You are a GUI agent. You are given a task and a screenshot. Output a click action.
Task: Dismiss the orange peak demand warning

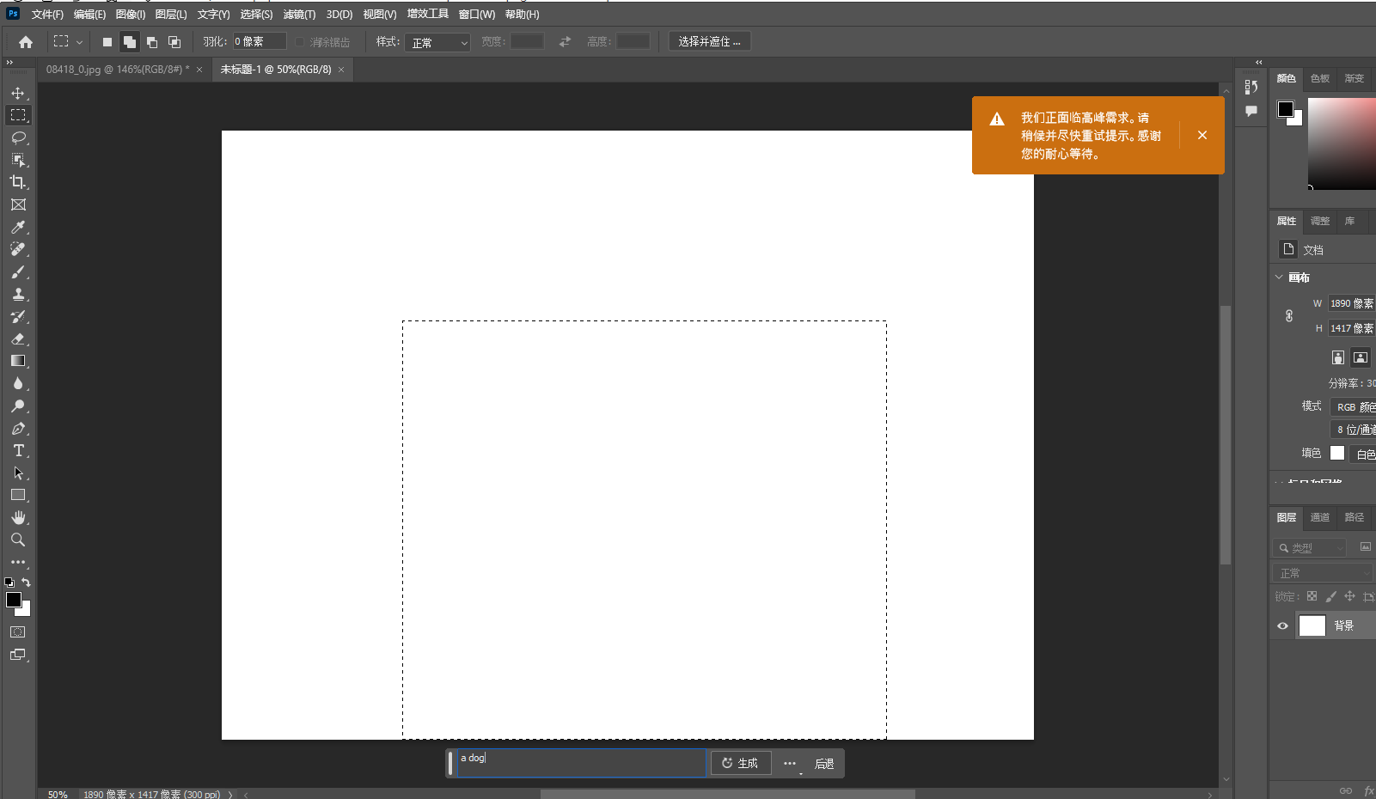[1202, 135]
